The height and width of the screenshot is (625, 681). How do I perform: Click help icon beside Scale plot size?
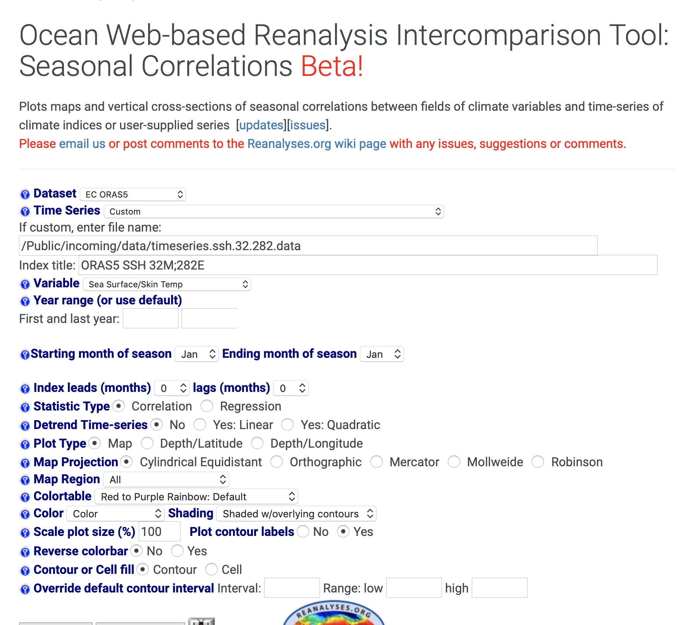25,532
